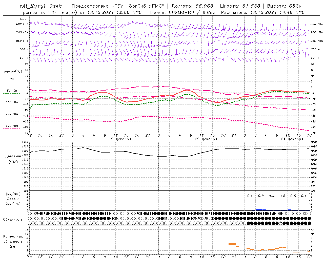
Task: Click the 0.8 precipitation amount value
Action: click(x=261, y=196)
